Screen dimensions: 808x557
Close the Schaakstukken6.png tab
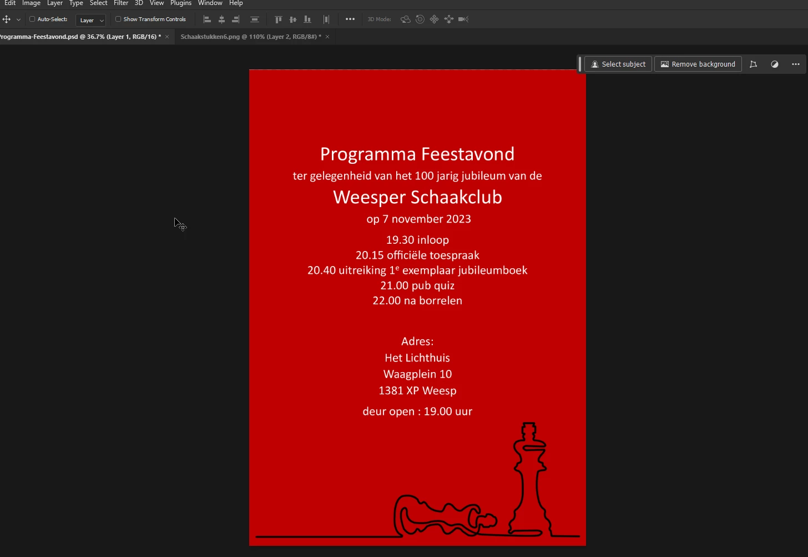coord(327,37)
